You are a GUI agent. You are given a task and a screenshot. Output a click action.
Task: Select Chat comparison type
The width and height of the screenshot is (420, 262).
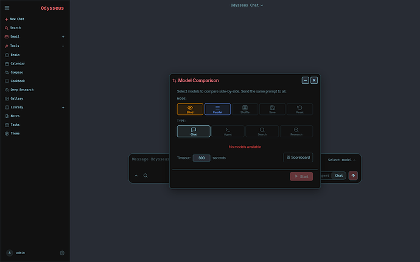(x=194, y=131)
